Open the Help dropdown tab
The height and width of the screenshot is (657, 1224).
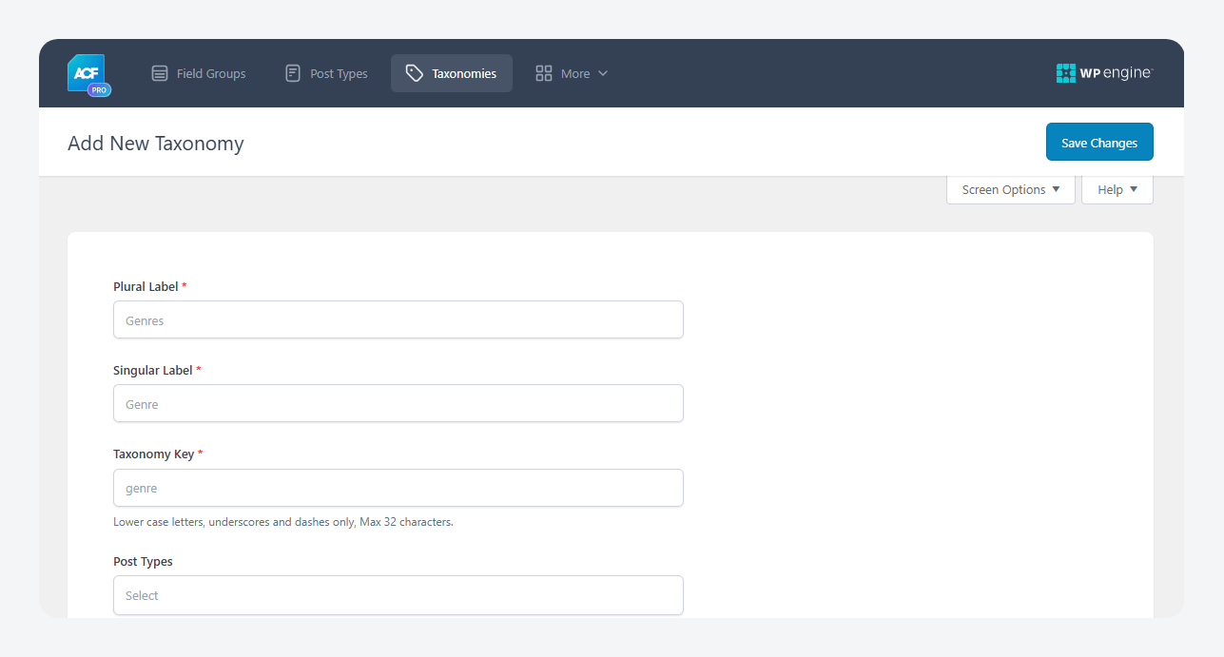click(x=1117, y=189)
